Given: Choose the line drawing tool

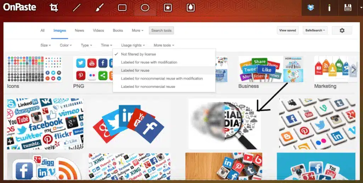Looking at the screenshot, I should (x=77, y=8).
